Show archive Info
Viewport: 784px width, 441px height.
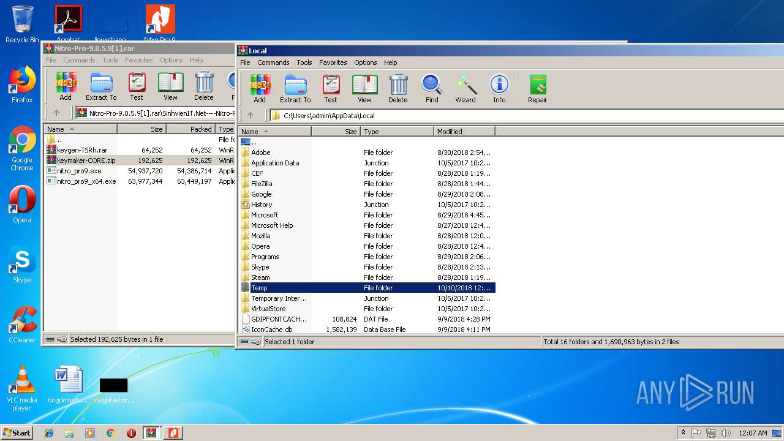click(x=499, y=88)
